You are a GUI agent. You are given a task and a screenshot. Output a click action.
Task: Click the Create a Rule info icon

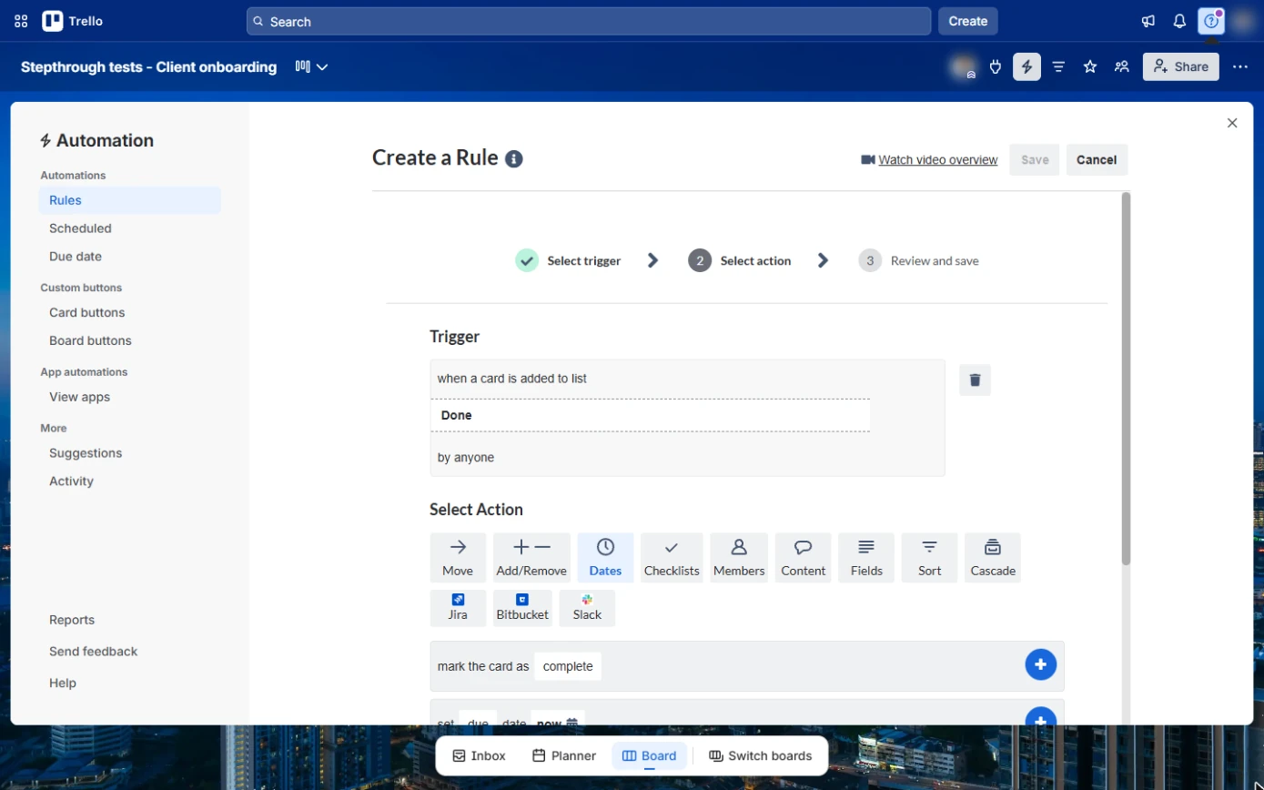(514, 159)
